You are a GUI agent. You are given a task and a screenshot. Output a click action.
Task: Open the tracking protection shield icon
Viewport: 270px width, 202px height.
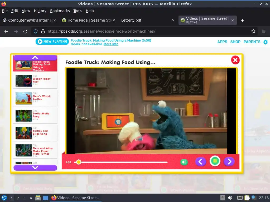click(x=36, y=32)
